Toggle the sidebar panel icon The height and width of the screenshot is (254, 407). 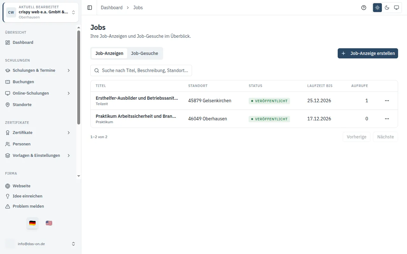(90, 8)
